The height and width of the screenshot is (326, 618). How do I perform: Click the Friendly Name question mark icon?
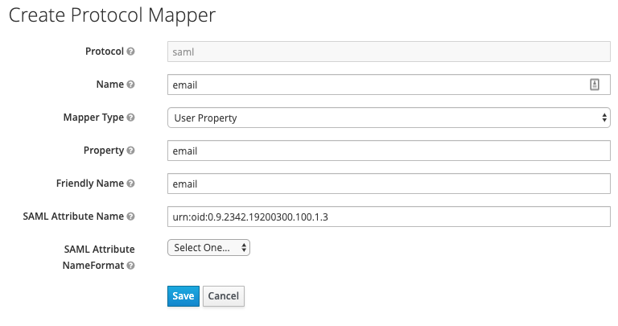click(x=131, y=184)
